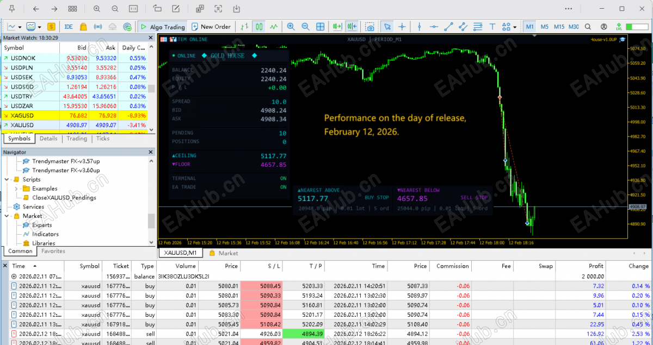Close the Navigator panel
This screenshot has height=345, width=653.
point(151,152)
